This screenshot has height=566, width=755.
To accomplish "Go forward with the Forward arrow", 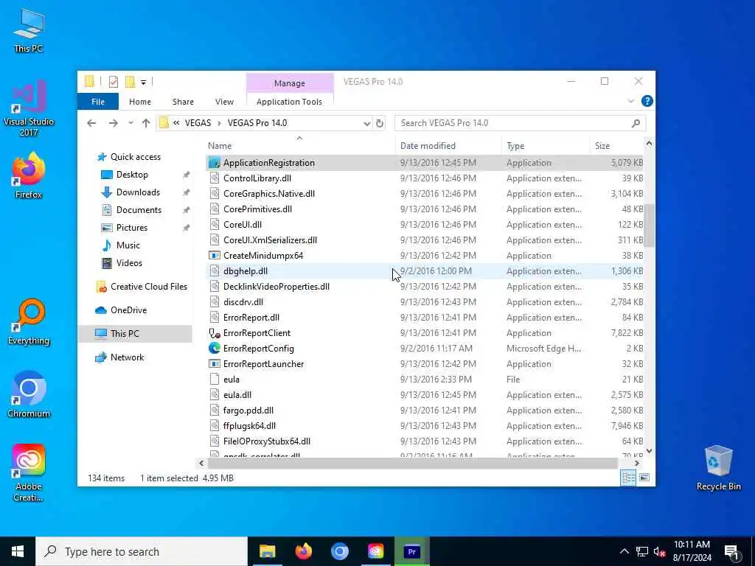I will click(113, 123).
